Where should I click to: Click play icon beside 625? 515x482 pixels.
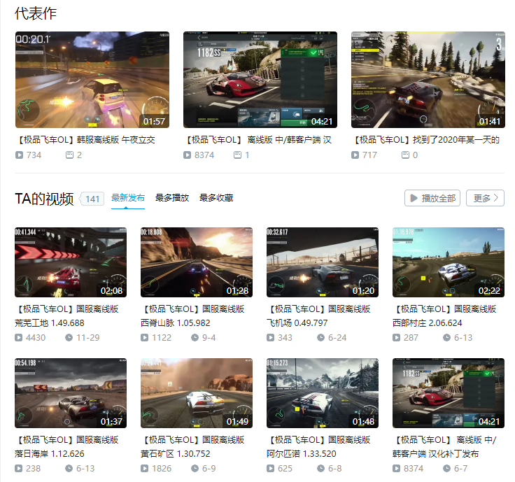(271, 468)
